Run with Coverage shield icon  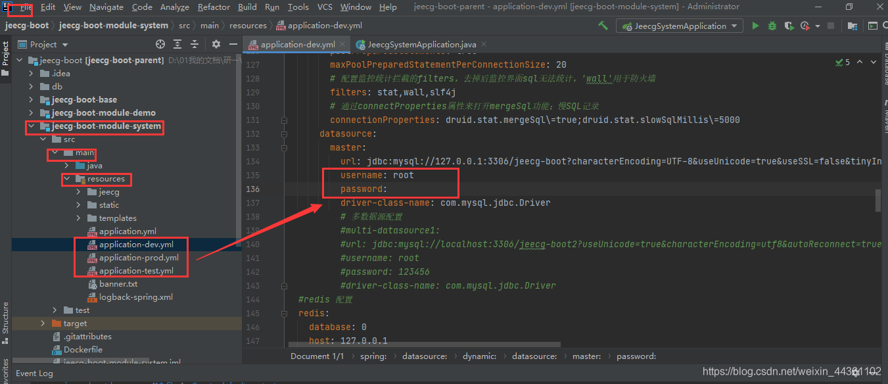coord(789,26)
